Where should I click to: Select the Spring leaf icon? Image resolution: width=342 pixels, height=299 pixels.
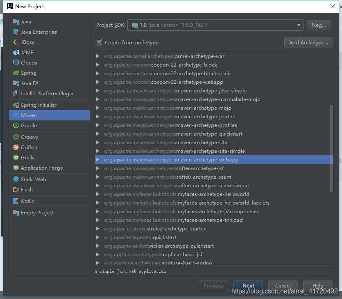click(x=16, y=73)
